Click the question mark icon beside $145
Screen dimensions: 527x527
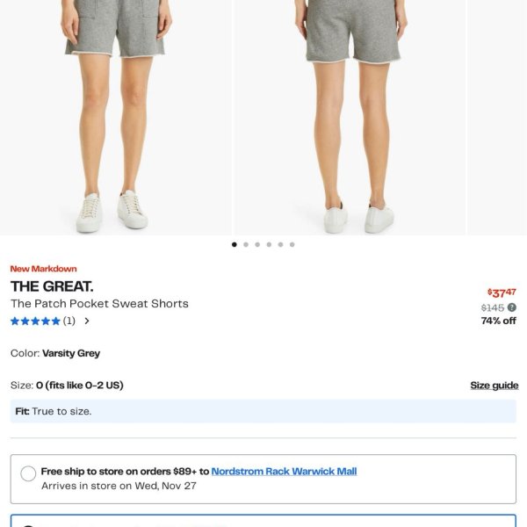click(511, 307)
